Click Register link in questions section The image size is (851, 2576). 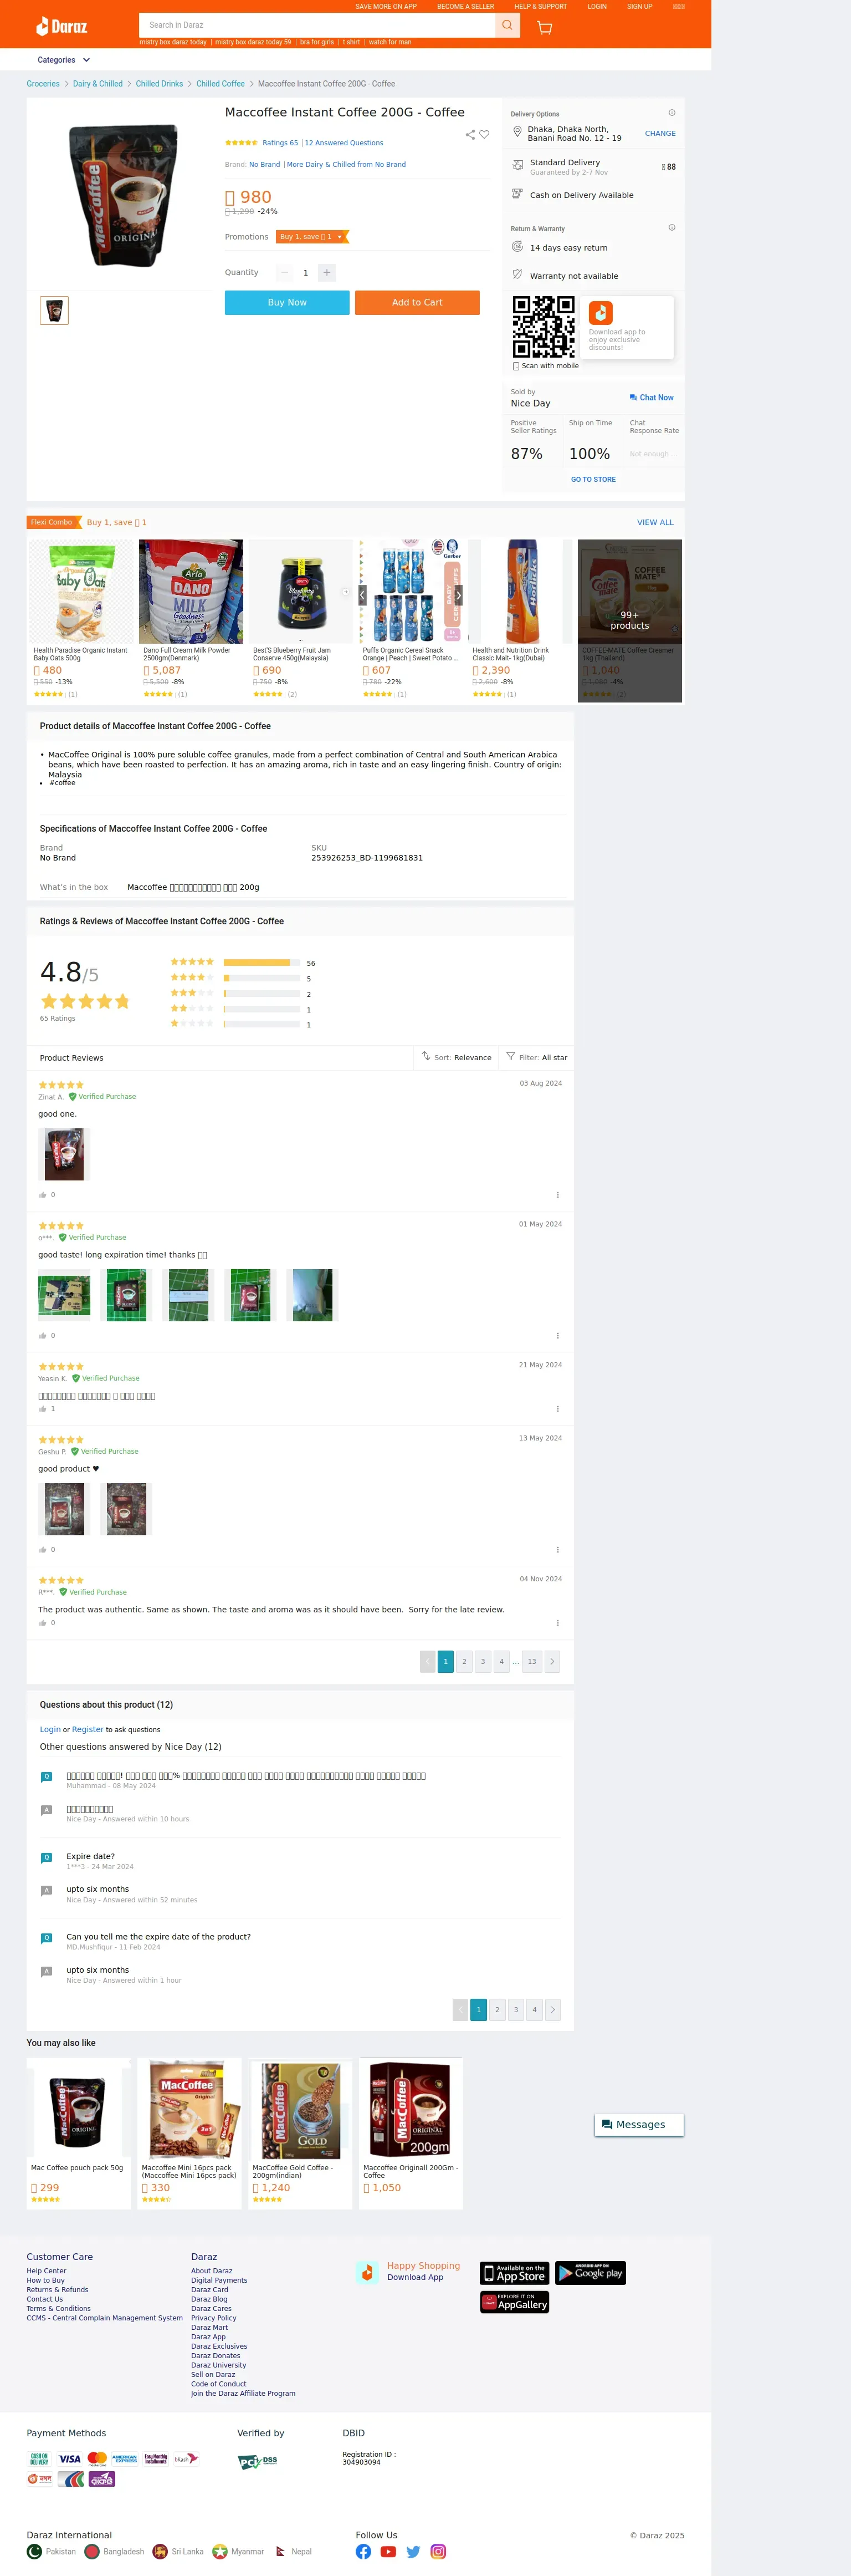click(88, 1729)
